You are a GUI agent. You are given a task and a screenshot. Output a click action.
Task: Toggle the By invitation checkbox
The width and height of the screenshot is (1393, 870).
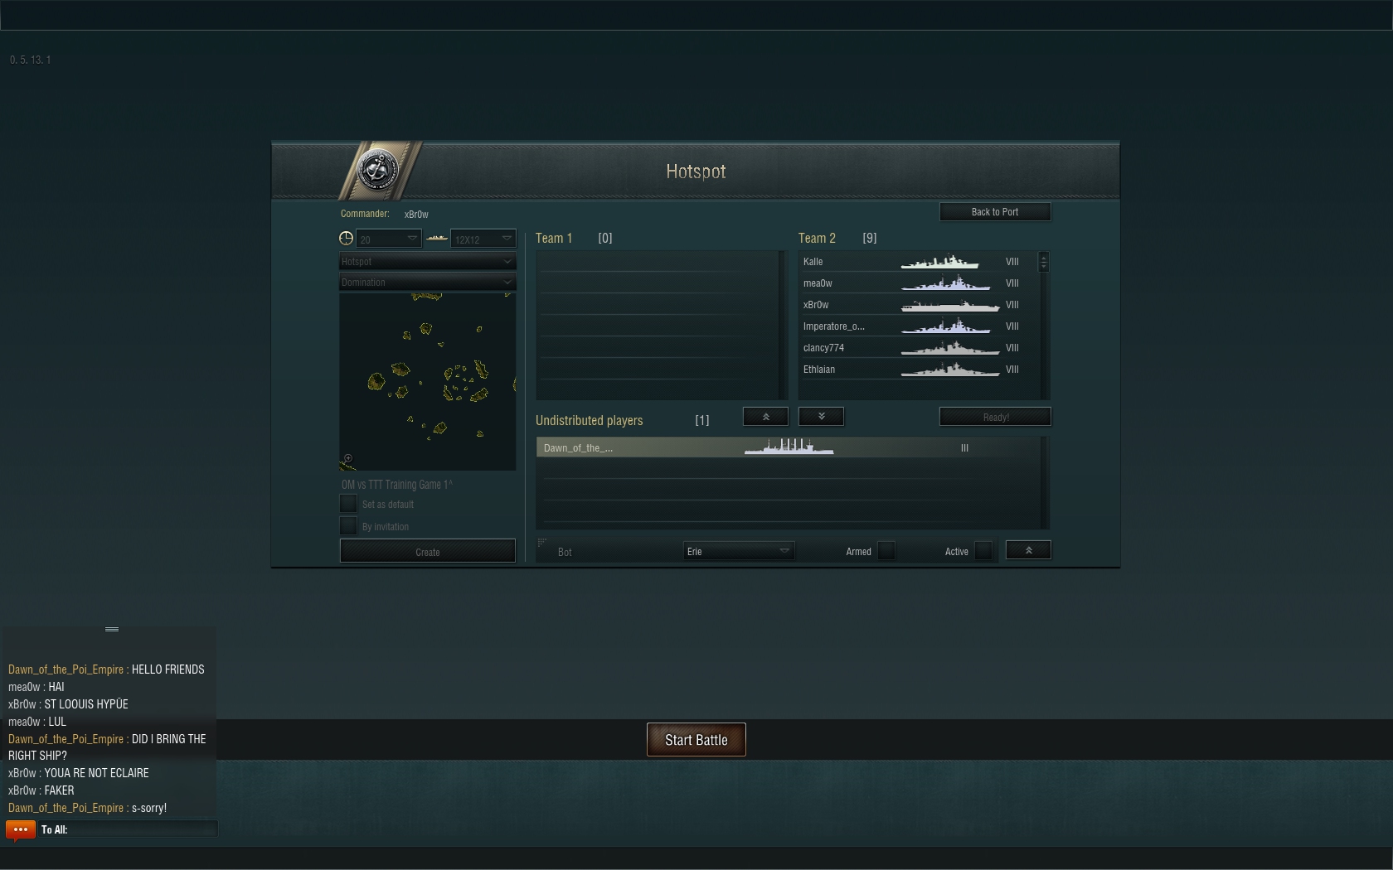pos(348,526)
